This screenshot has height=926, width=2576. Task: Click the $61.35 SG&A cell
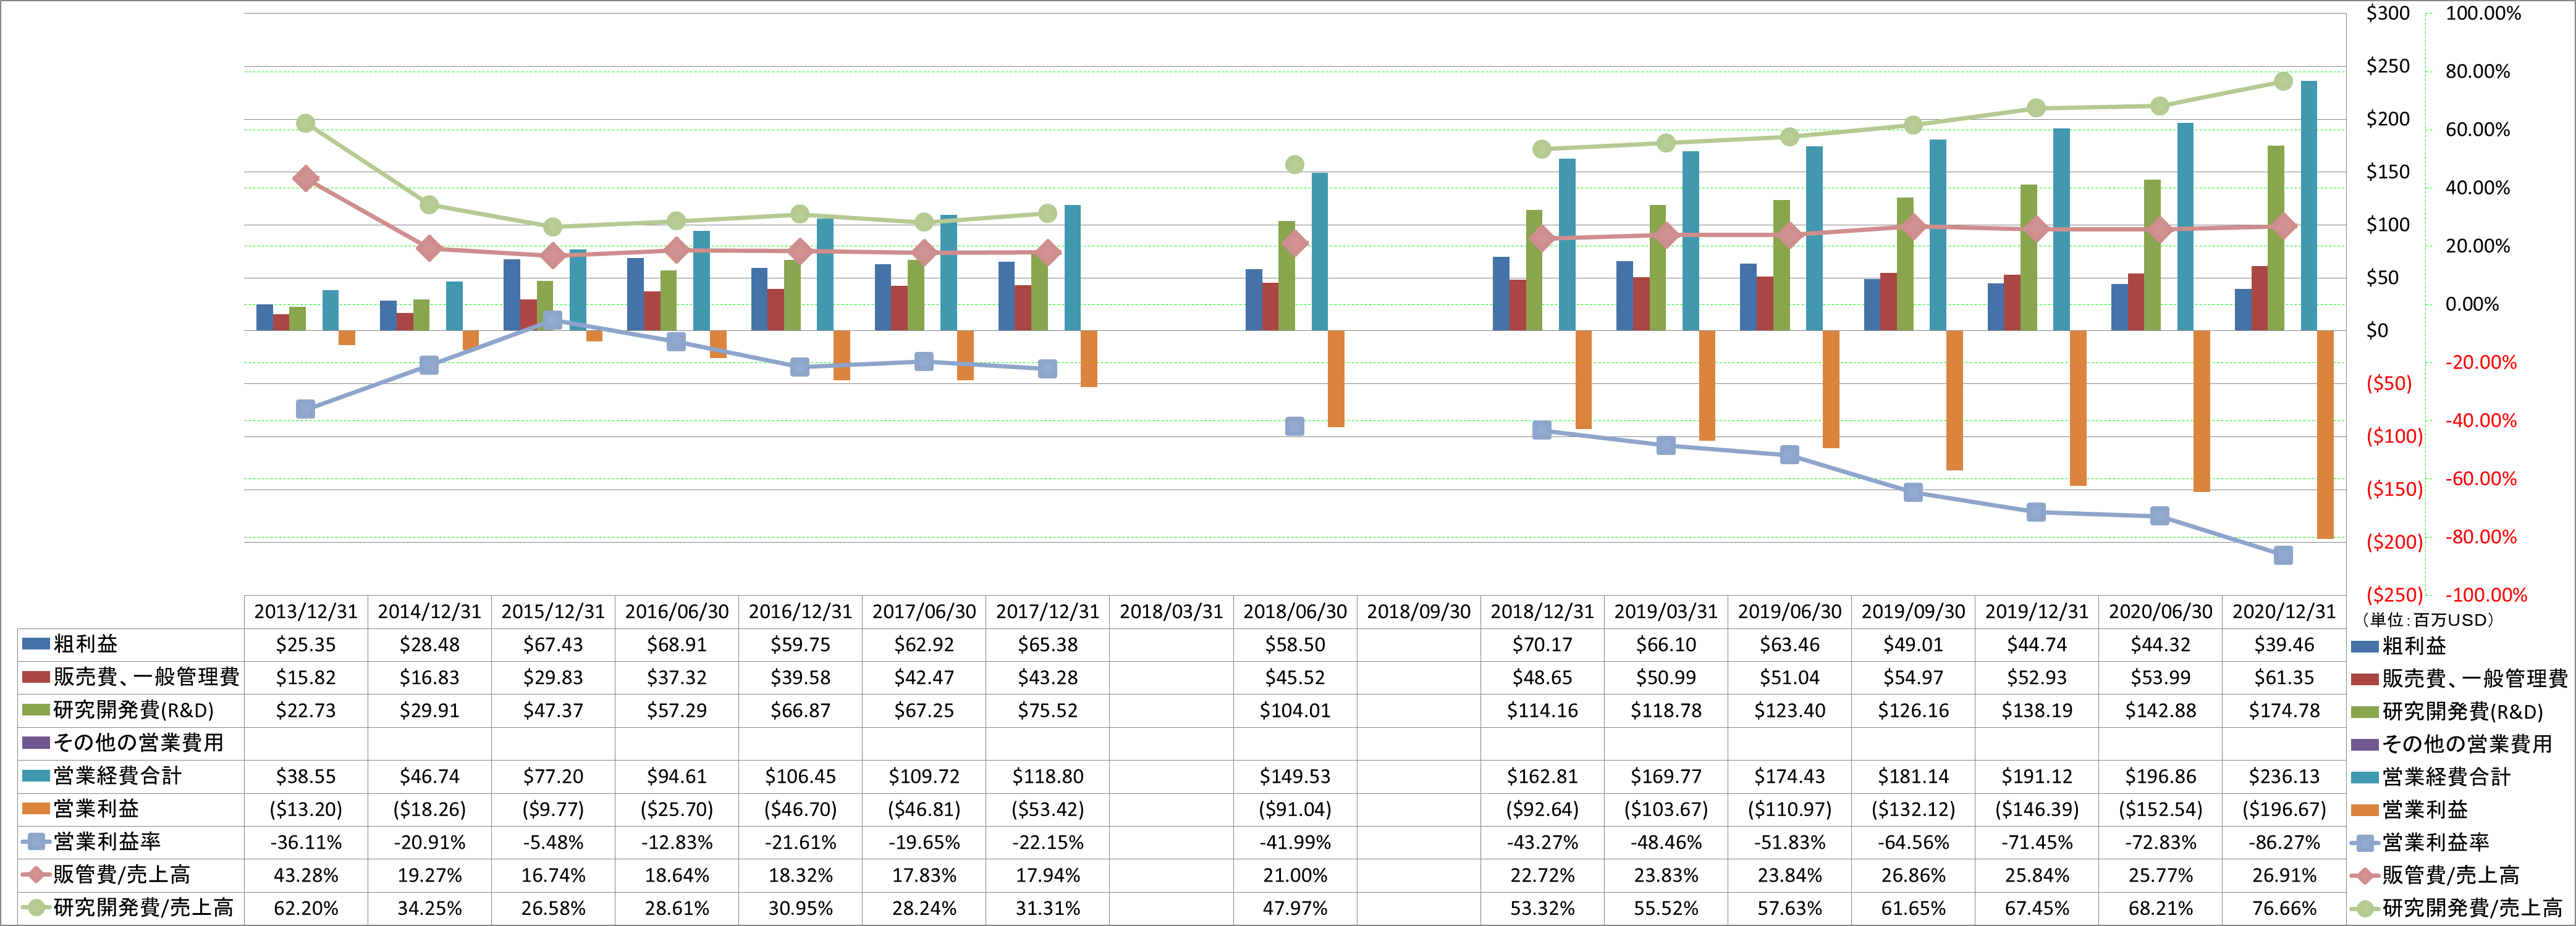2284,677
